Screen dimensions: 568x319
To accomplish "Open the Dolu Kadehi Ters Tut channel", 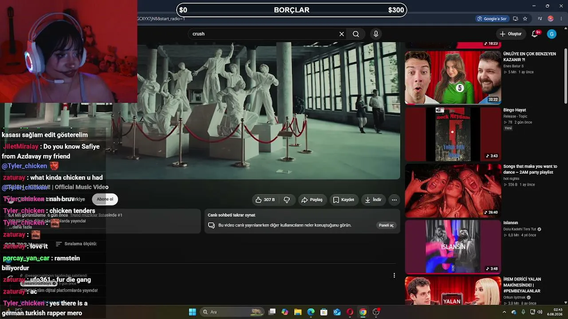I will [520, 229].
